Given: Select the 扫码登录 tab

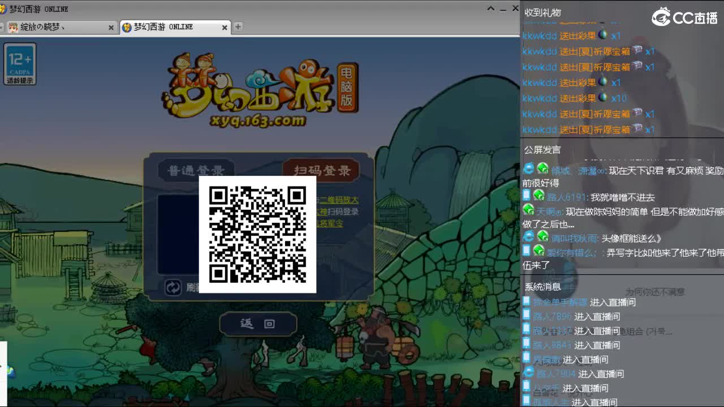Looking at the screenshot, I should point(321,170).
